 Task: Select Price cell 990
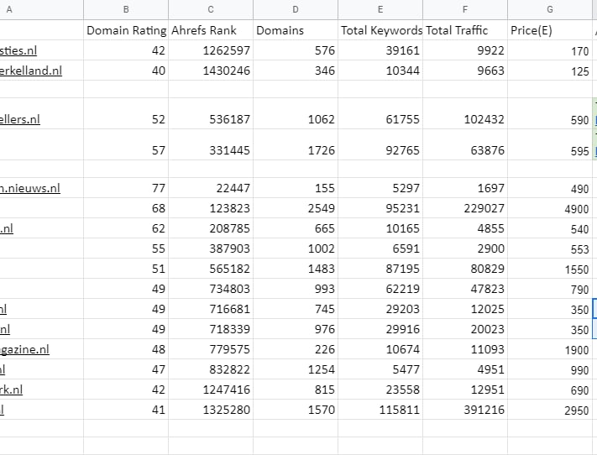550,369
